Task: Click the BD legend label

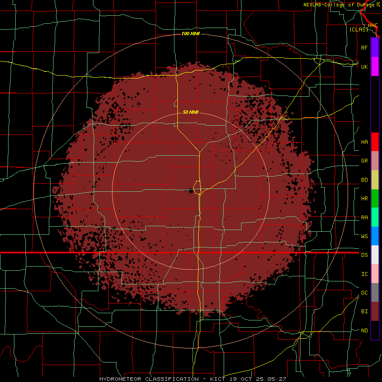Action: point(364,180)
